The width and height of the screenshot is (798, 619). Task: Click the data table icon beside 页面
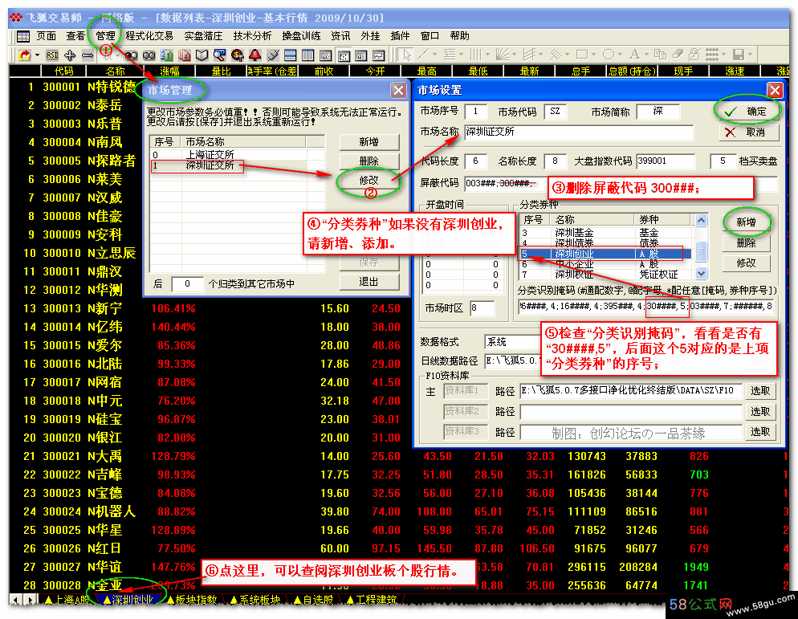point(23,36)
